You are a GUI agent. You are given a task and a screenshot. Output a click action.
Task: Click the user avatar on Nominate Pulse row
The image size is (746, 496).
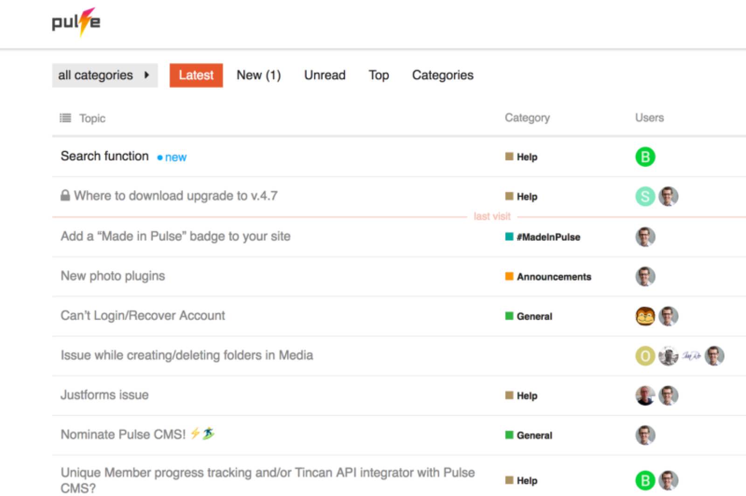645,435
